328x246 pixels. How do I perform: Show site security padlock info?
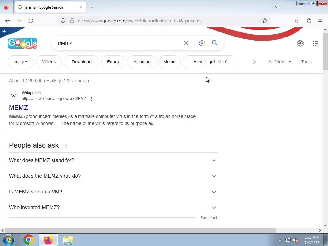pos(72,21)
